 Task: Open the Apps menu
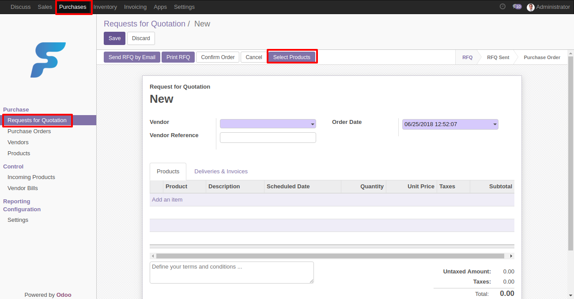coord(160,7)
